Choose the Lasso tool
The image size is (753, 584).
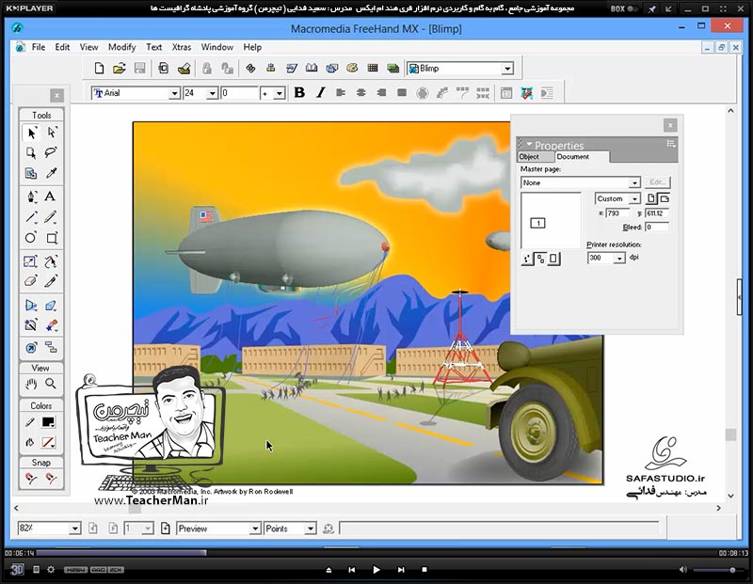coord(51,152)
